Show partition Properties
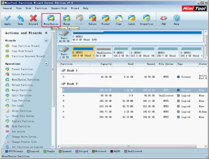 (147, 20)
